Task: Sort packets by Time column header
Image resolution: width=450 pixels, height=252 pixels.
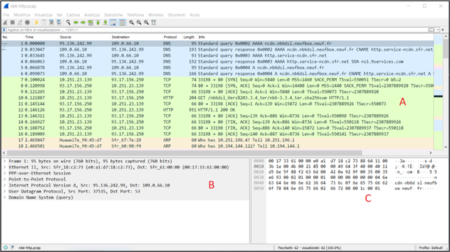Action: tap(41, 37)
